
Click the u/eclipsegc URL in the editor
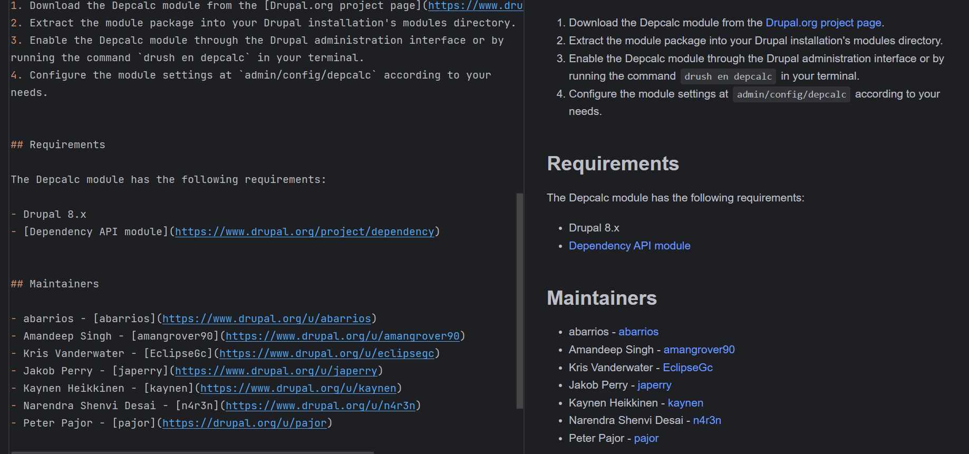coord(326,353)
